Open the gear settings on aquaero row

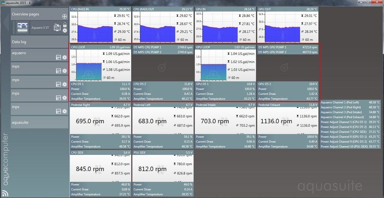click(64, 57)
